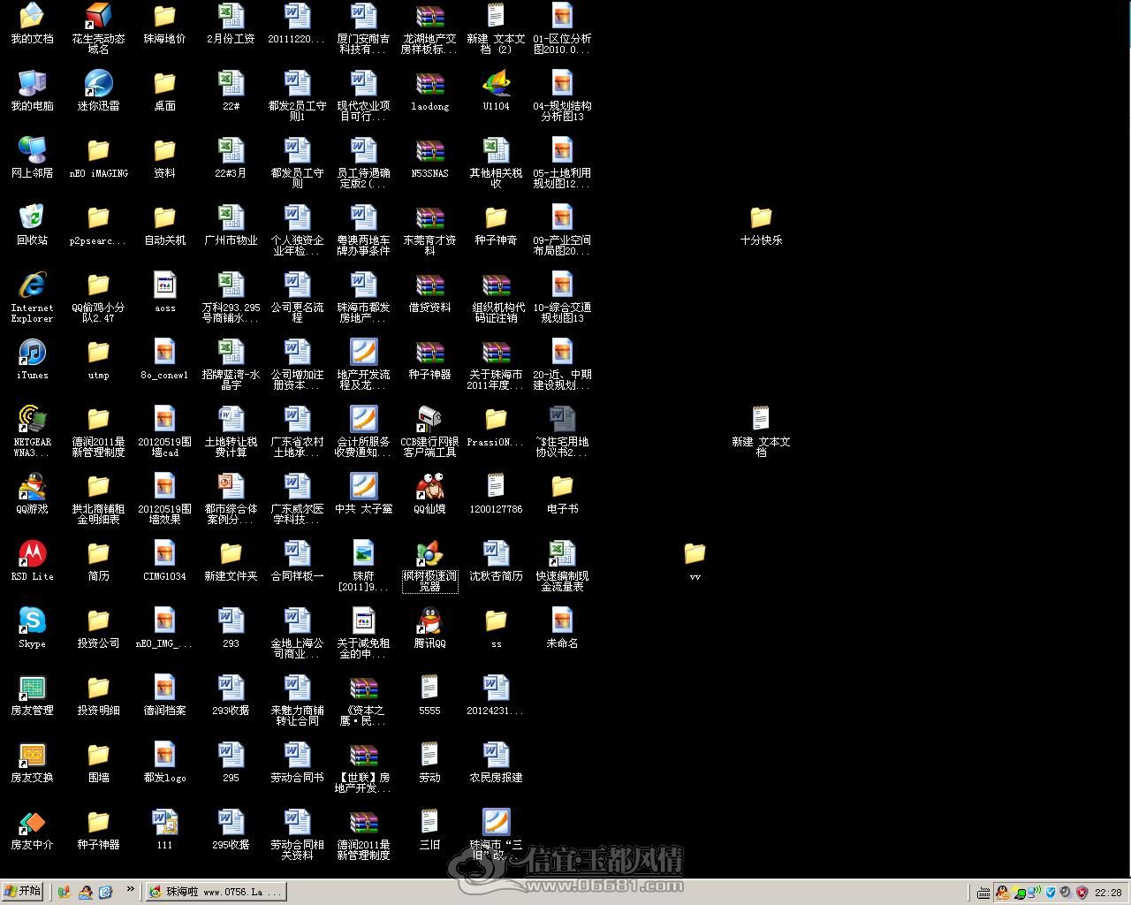Switch to the 珠海啦 taskbar window
This screenshot has width=1131, height=905.
(x=216, y=892)
